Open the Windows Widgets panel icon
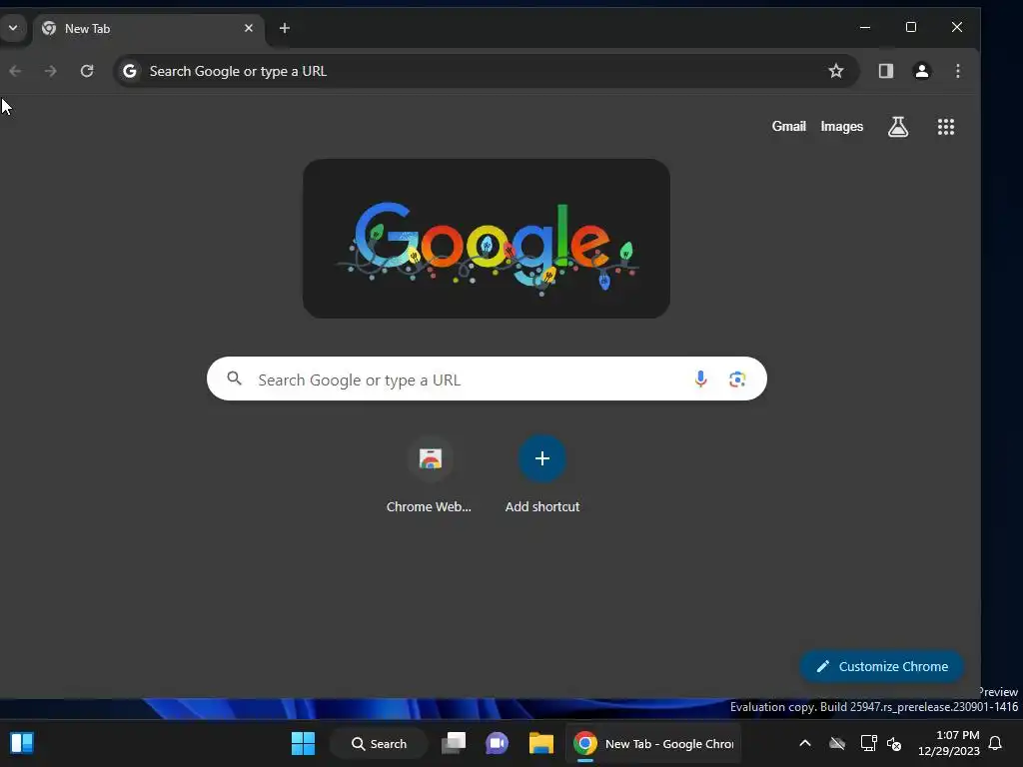Screen dimensions: 1023x767 pyautogui.click(x=22, y=743)
